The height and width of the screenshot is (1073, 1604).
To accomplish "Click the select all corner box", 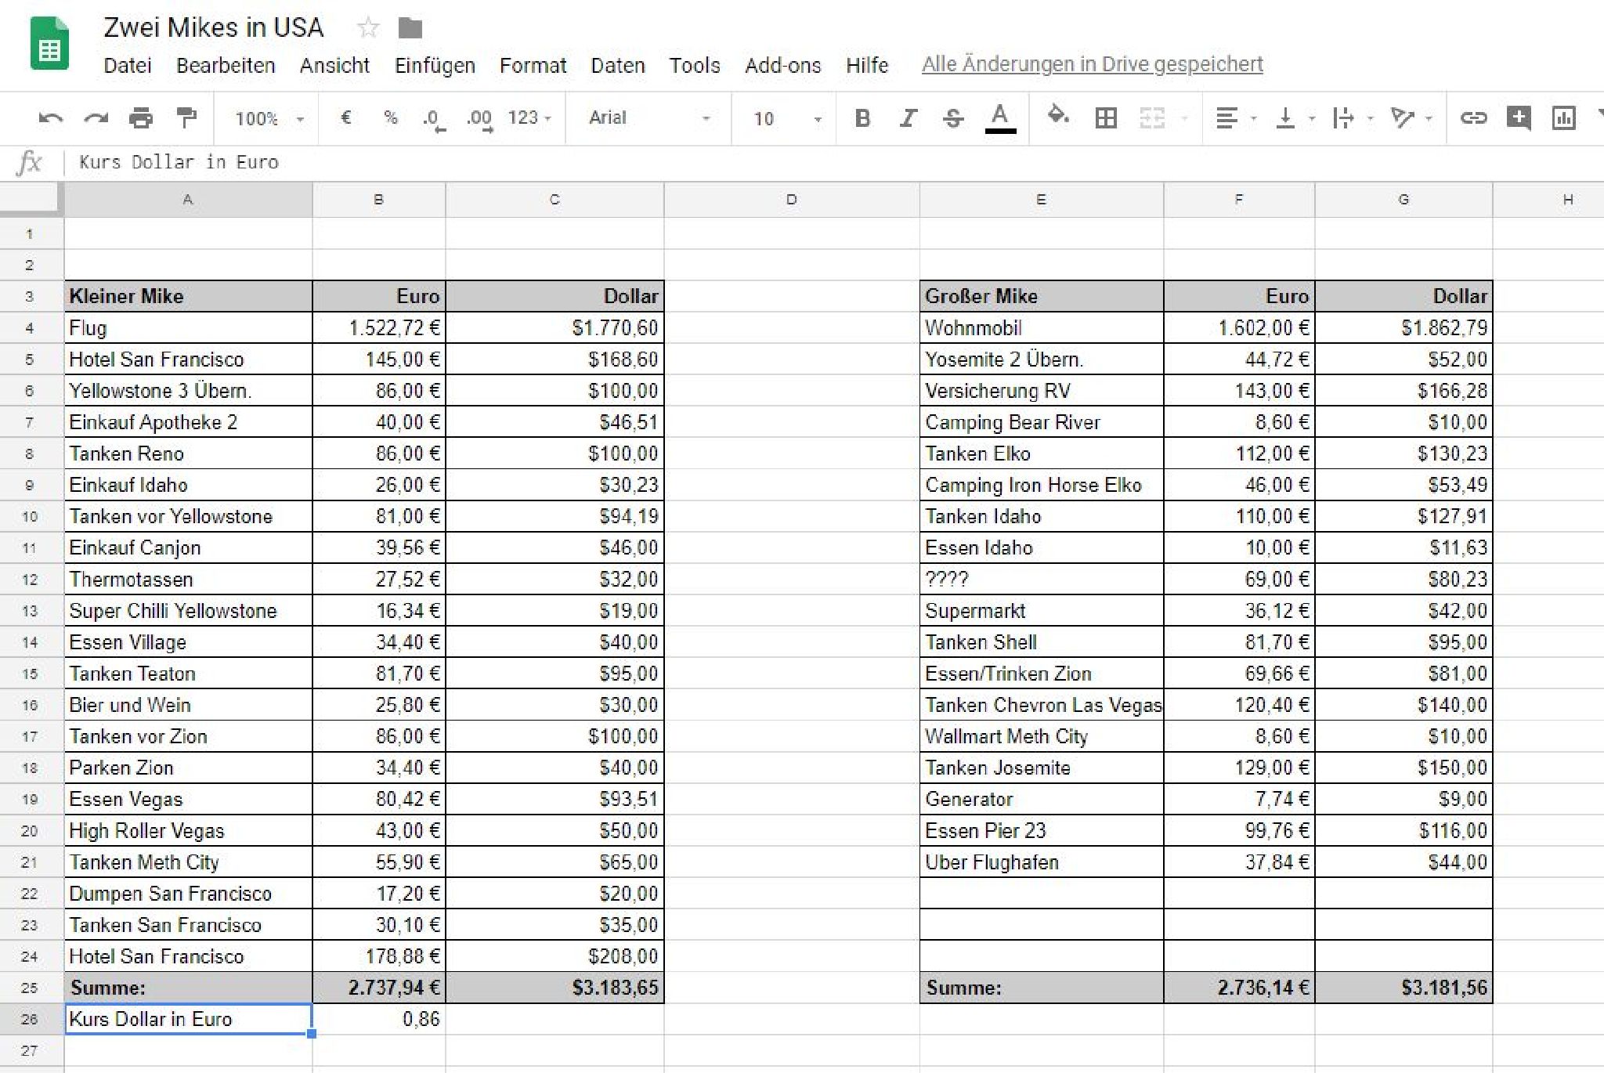I will [31, 199].
